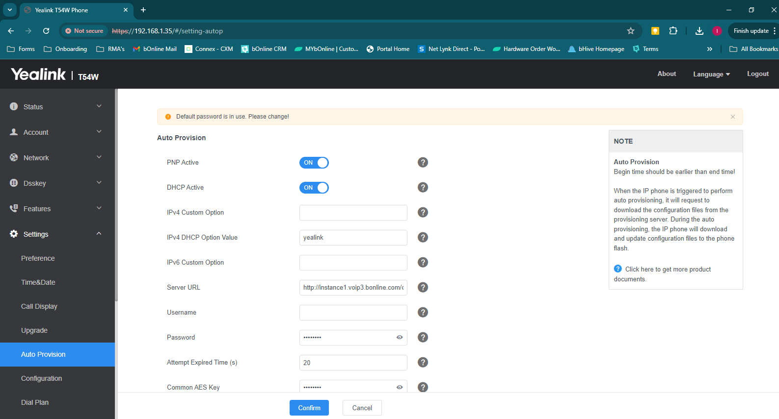Expand the Account sidebar section
Image resolution: width=779 pixels, height=419 pixels.
(57, 132)
